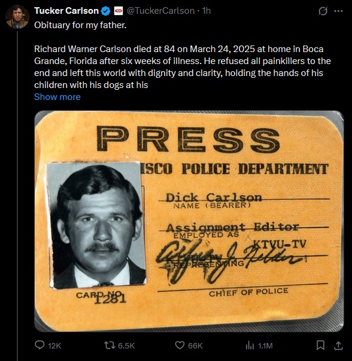Click the 1.1M views count
This screenshot has height=361, width=352.
tap(265, 346)
